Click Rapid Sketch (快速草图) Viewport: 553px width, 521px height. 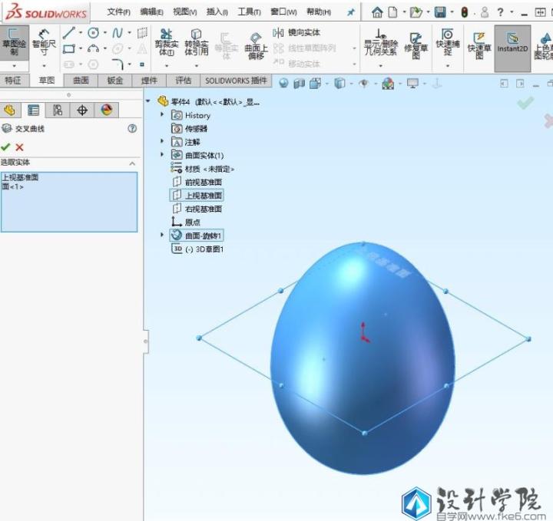pos(479,46)
